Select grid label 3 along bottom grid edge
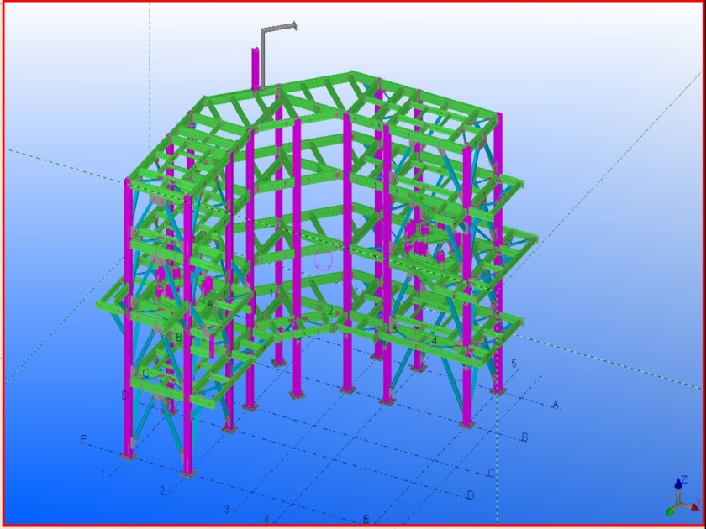 coord(226,509)
